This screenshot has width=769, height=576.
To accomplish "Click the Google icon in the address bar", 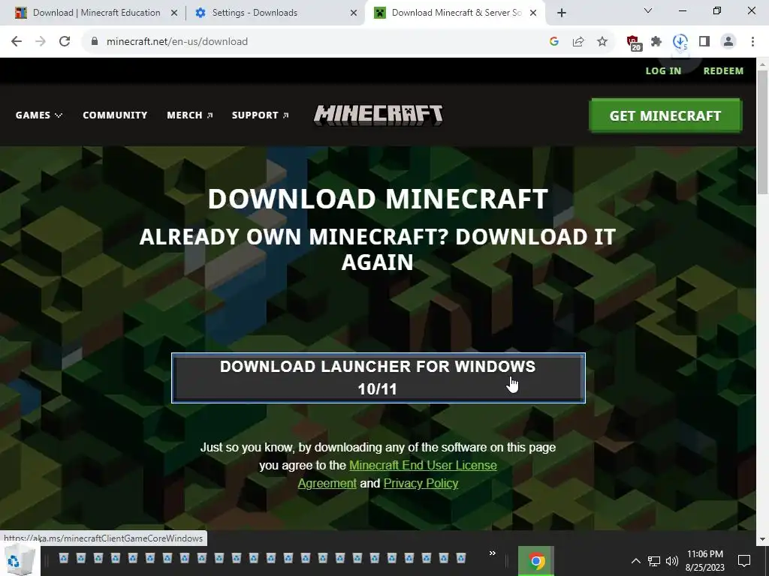I will (x=554, y=42).
